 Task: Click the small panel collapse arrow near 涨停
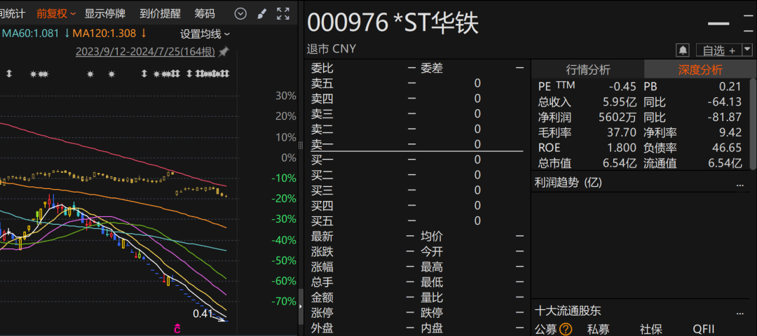301,306
